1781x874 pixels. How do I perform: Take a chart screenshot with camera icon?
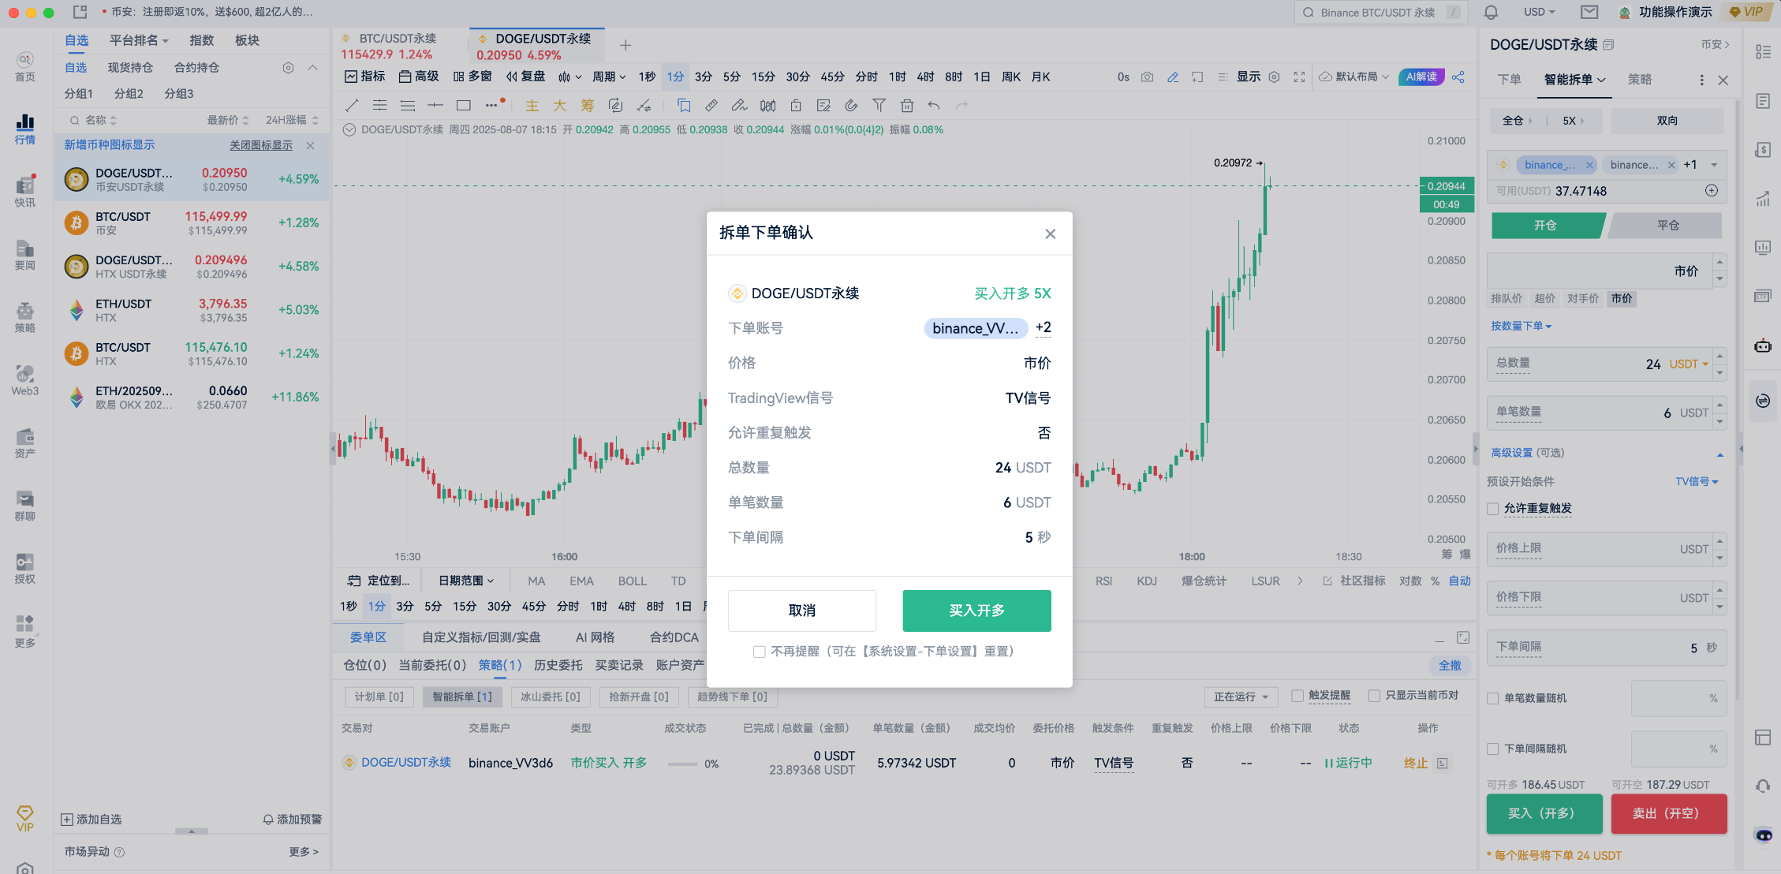(1148, 77)
